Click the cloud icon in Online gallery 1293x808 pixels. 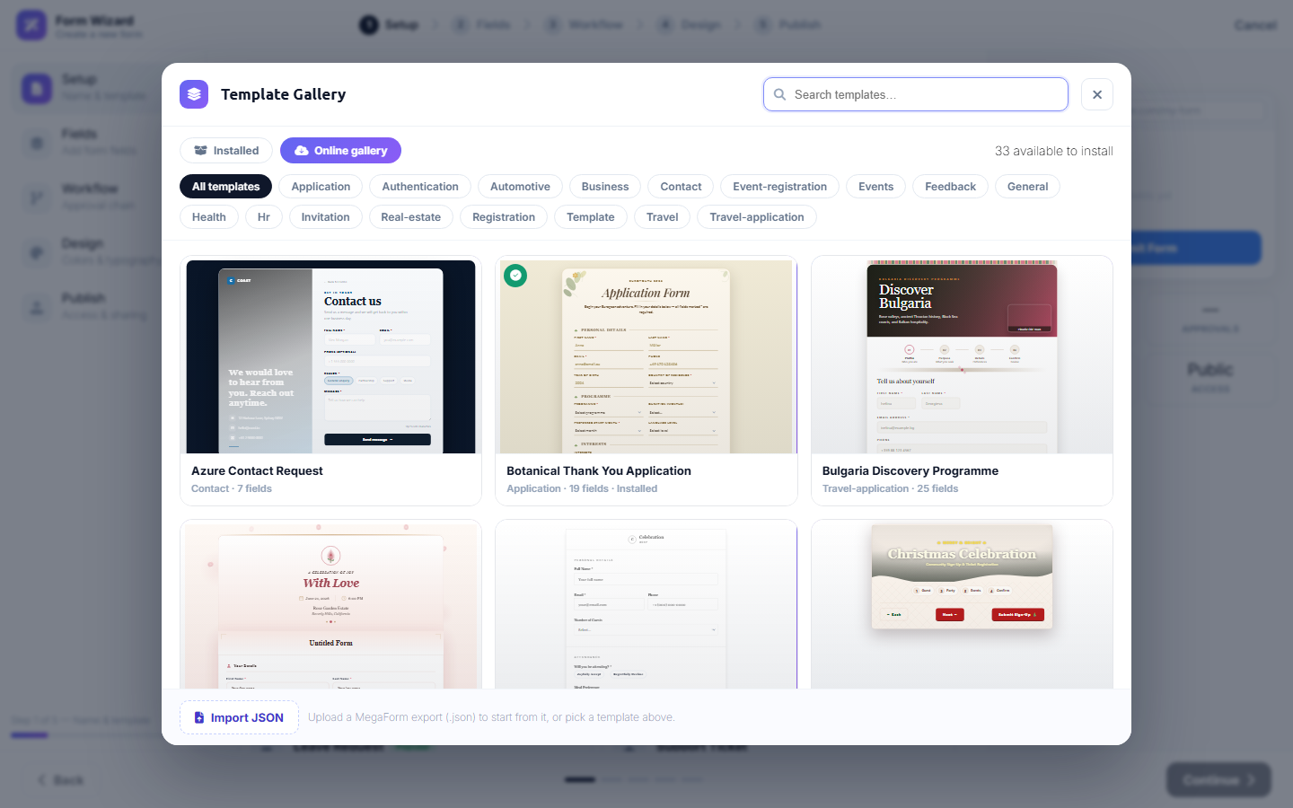[302, 151]
